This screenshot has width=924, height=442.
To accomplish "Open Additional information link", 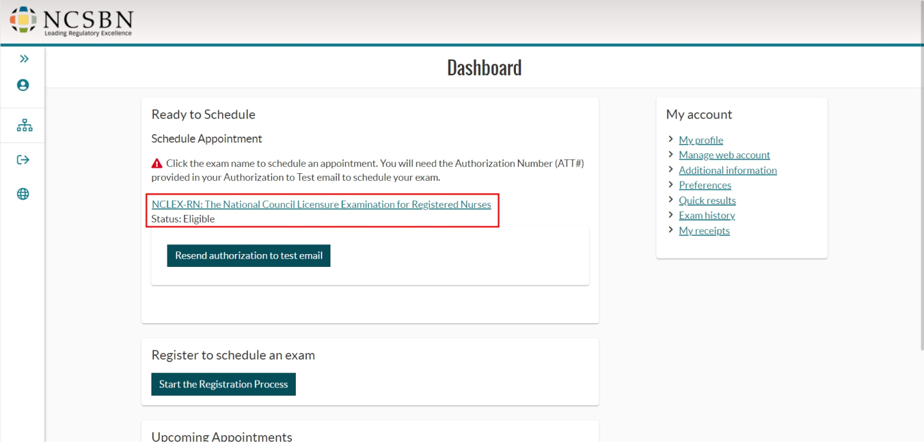I will [x=728, y=170].
